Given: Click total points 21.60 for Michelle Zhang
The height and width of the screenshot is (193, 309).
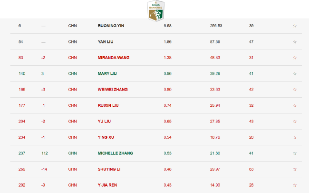Looking at the screenshot, I should pos(215,153).
